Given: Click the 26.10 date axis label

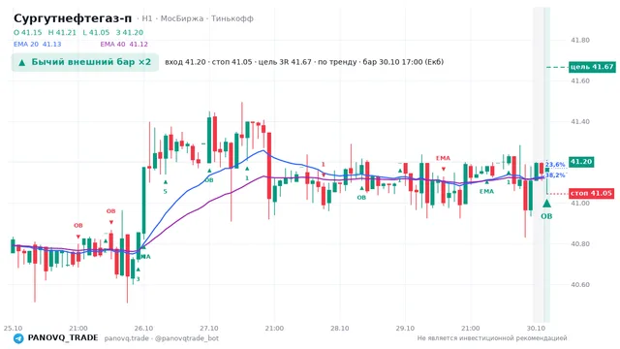Looking at the screenshot, I should [x=143, y=329].
